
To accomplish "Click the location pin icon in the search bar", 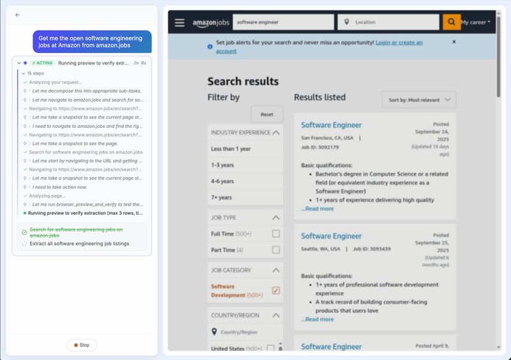I will tap(347, 22).
